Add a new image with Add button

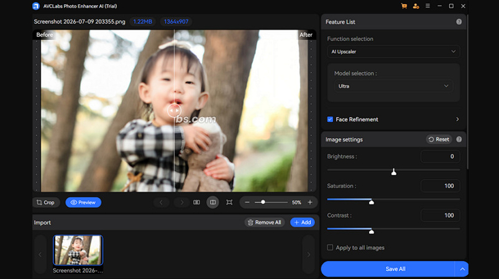[303, 223]
